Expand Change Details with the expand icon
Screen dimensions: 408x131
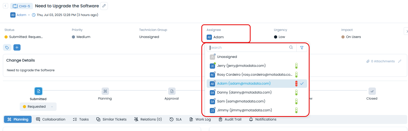pyautogui.click(x=400, y=61)
